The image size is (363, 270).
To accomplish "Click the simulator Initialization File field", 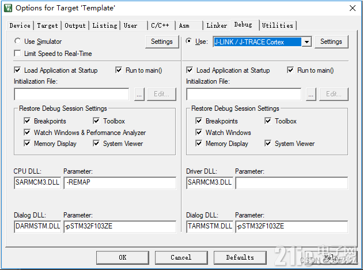I will (x=71, y=94).
